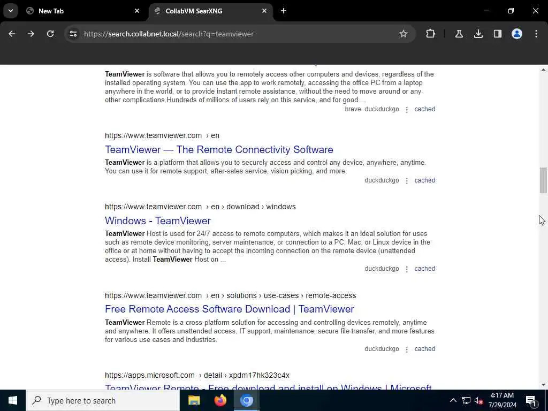Reload the current page
The height and width of the screenshot is (411, 548).
[x=50, y=34]
